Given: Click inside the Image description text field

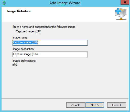Looking at the screenshot, I should [x=50, y=54].
